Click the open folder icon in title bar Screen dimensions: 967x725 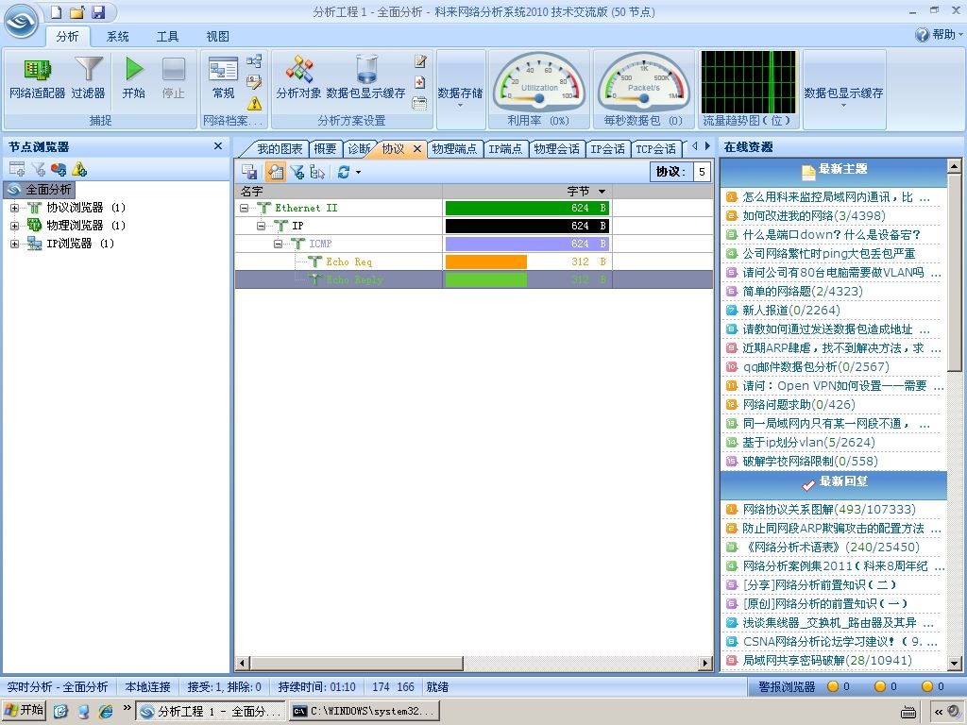click(x=77, y=11)
